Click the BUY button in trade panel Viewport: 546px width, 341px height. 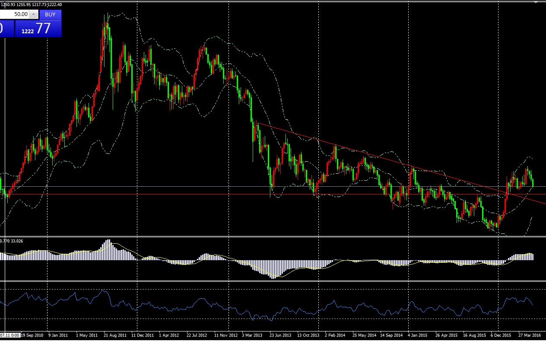pos(50,14)
